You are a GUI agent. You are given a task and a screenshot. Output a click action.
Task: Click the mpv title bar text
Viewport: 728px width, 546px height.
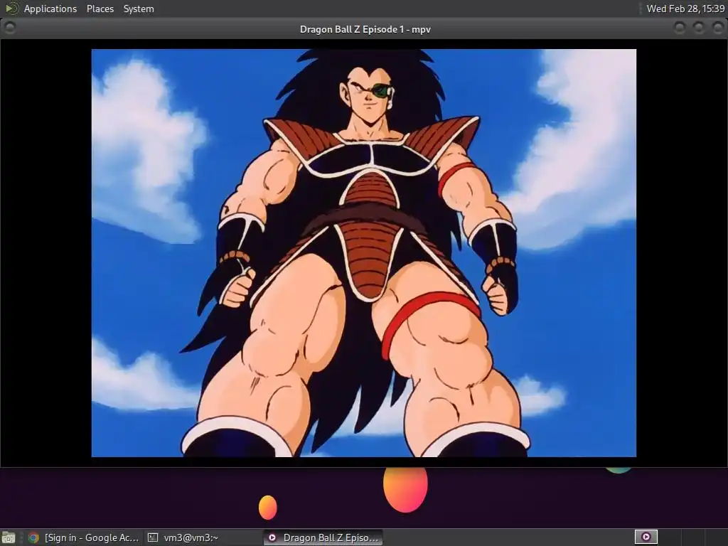pos(365,29)
